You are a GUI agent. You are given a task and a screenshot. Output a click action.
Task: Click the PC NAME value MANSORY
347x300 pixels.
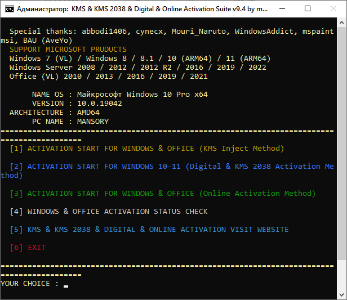(93, 122)
